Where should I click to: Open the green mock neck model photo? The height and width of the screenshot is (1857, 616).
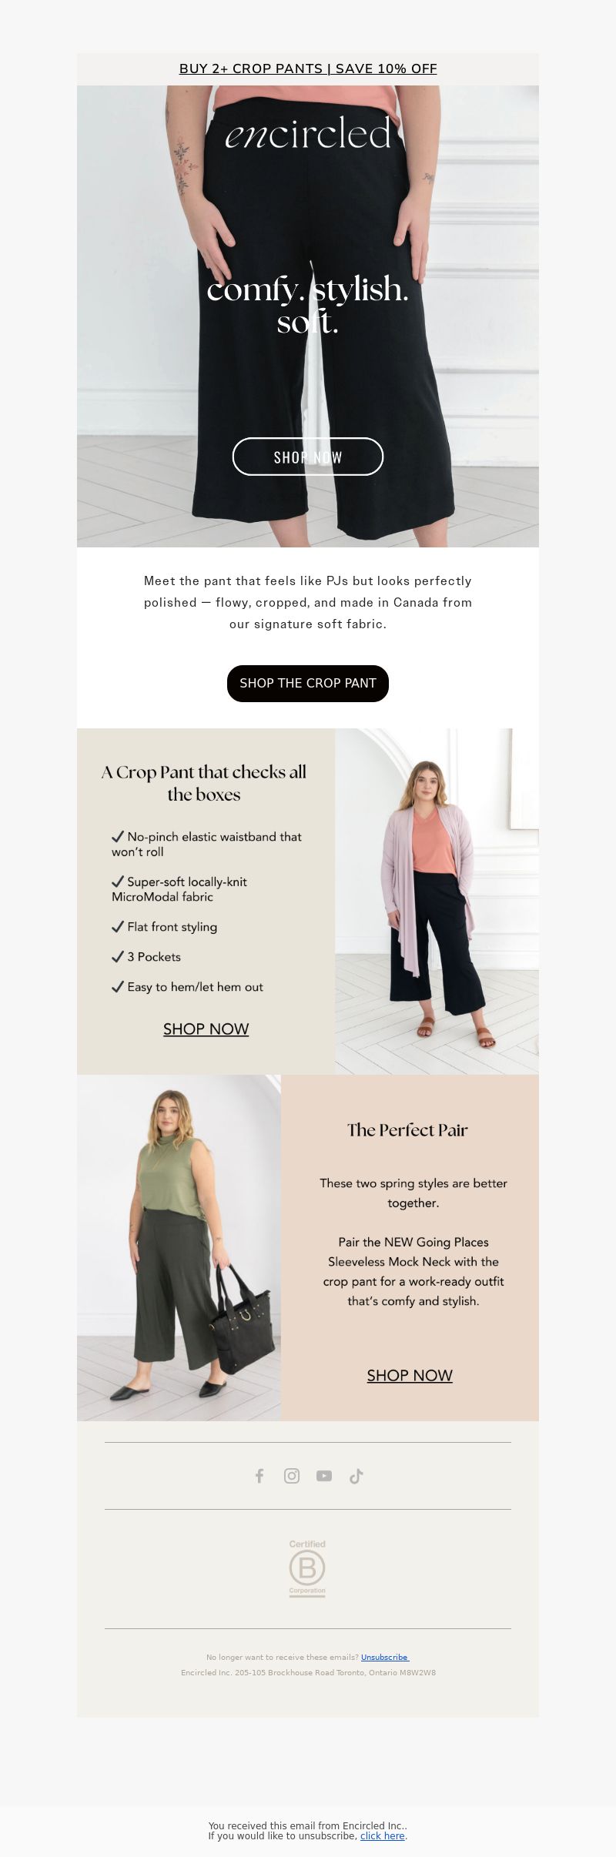click(x=179, y=1247)
